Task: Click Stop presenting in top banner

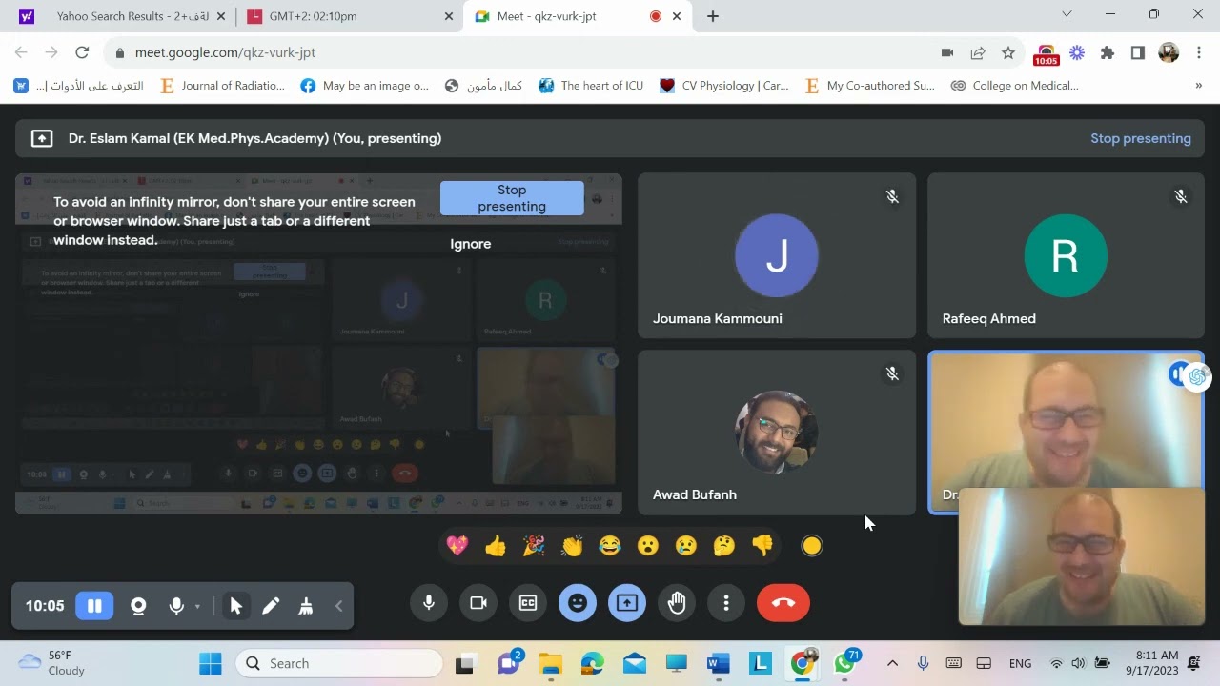Action: tap(1141, 138)
